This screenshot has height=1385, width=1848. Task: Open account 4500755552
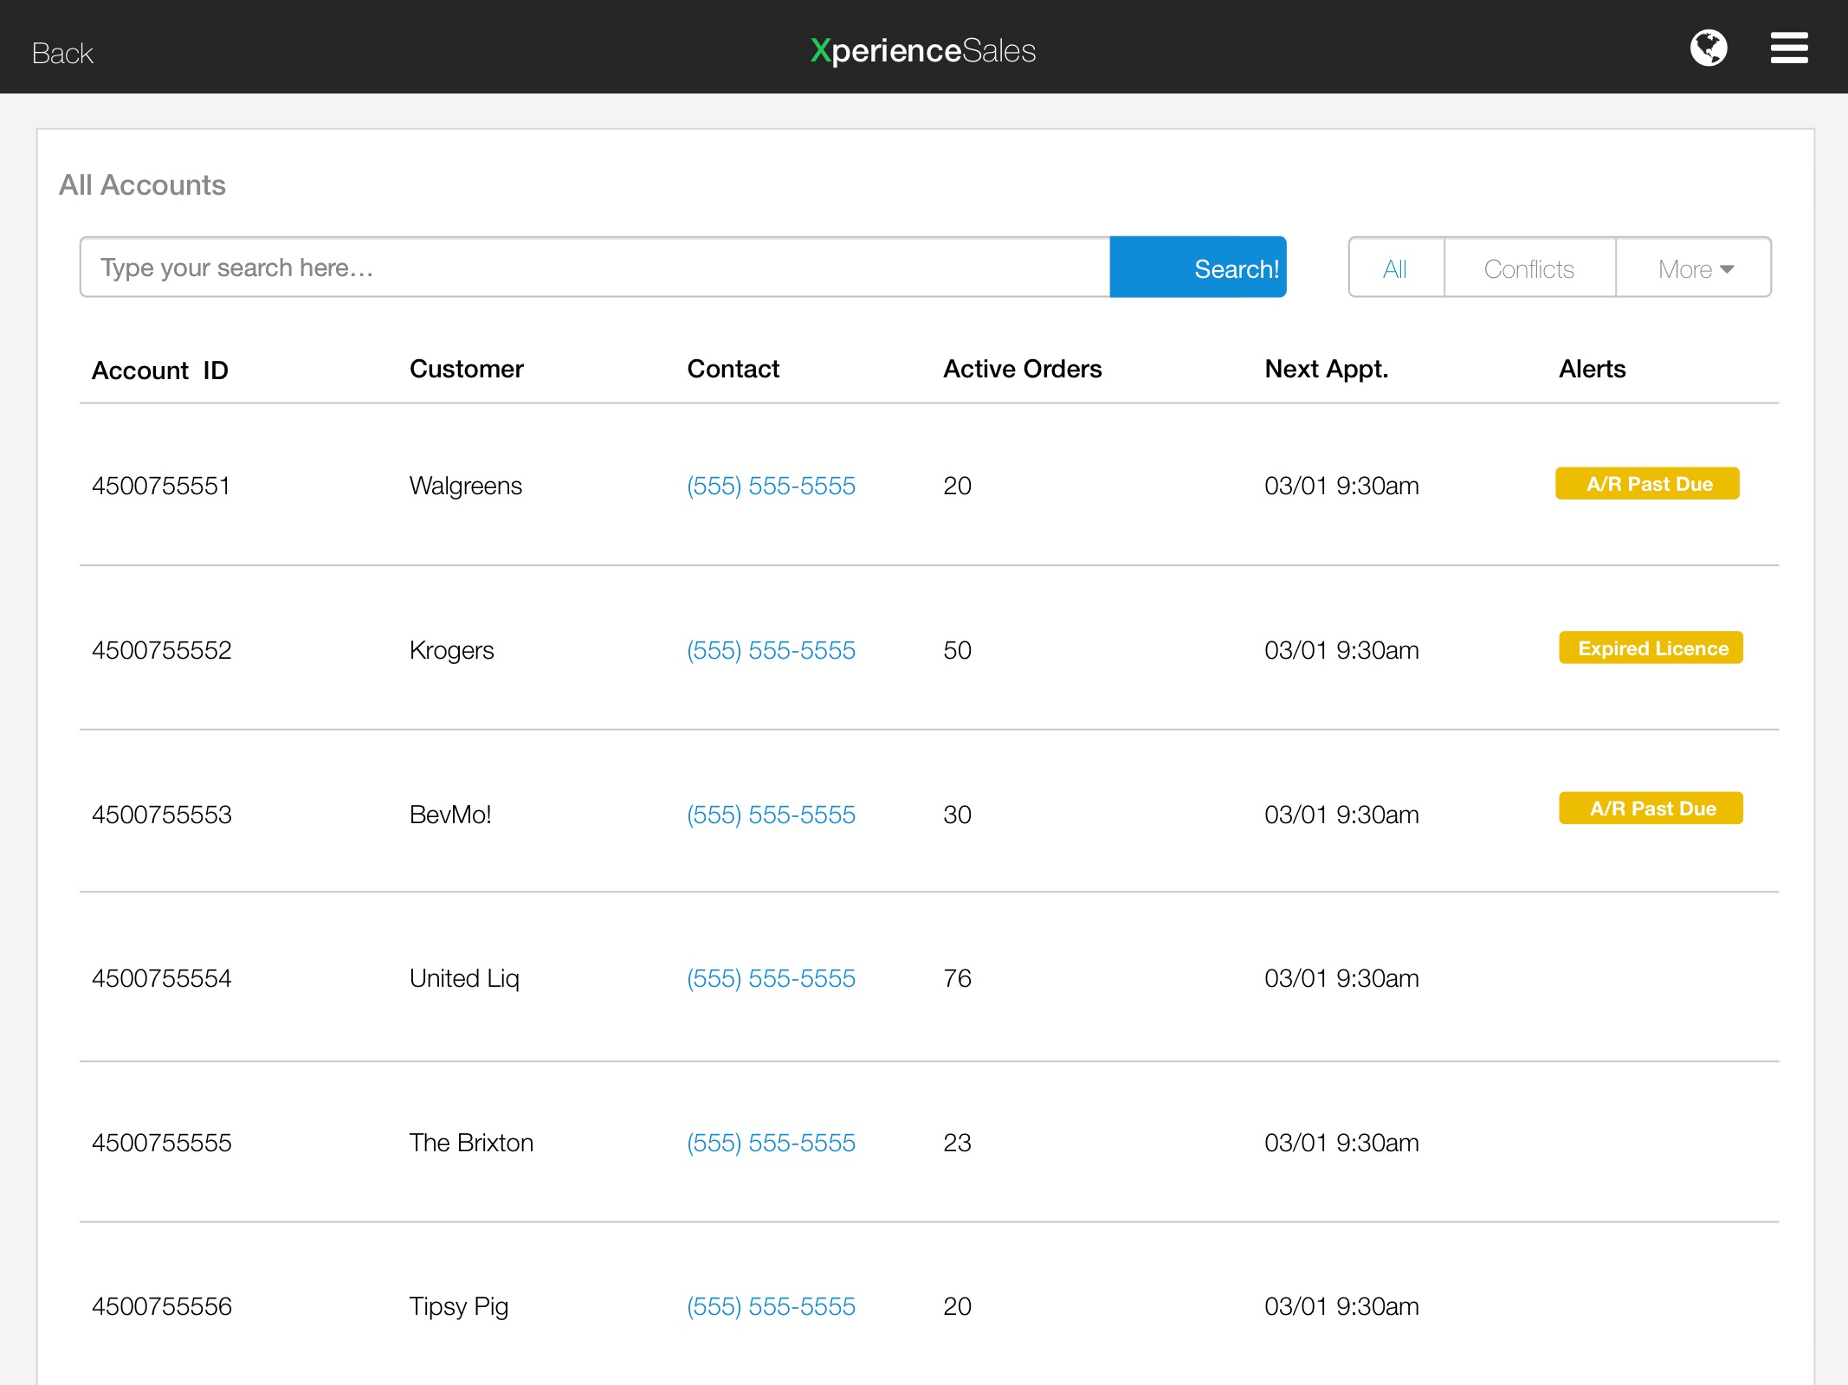[162, 650]
